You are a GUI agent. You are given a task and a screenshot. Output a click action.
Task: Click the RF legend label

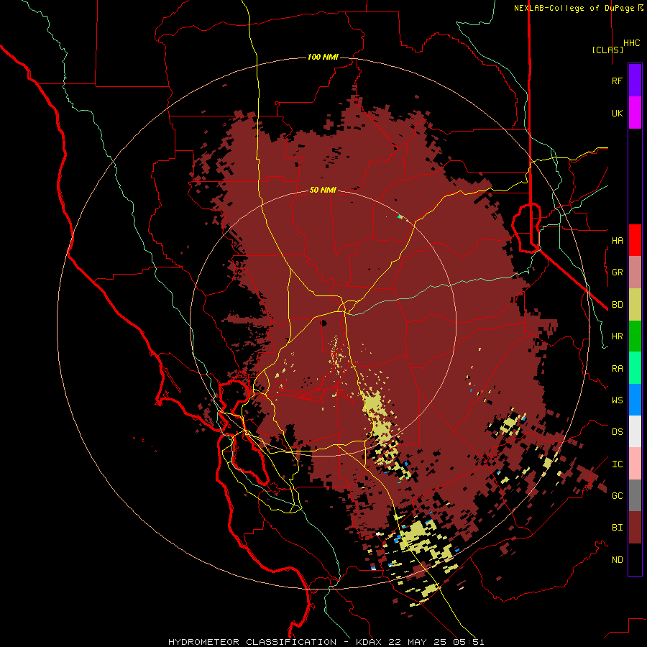pyautogui.click(x=617, y=81)
